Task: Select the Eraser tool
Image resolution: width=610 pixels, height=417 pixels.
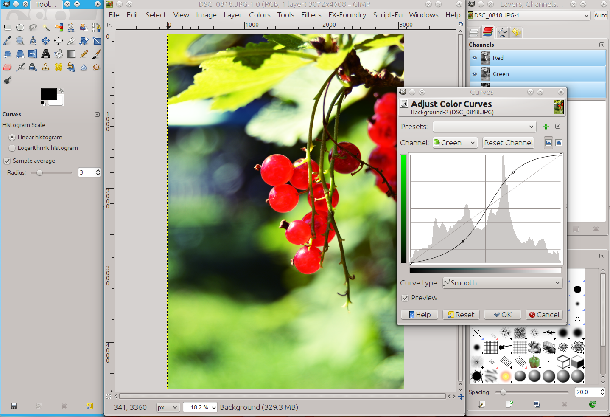Action: coord(8,67)
